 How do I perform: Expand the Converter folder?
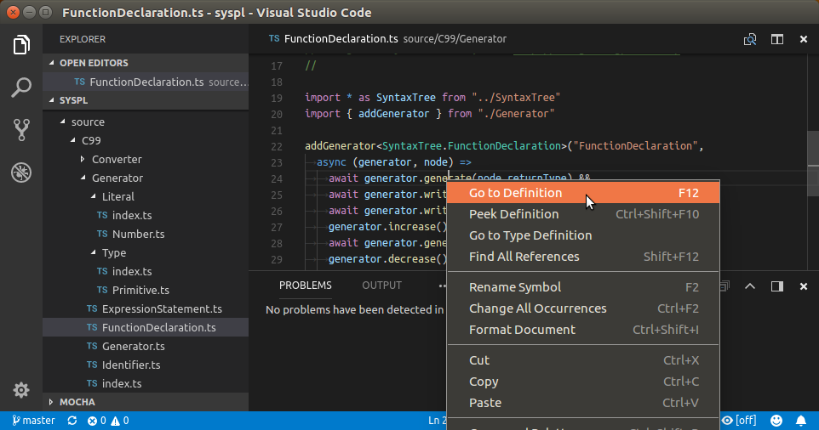coord(116,160)
